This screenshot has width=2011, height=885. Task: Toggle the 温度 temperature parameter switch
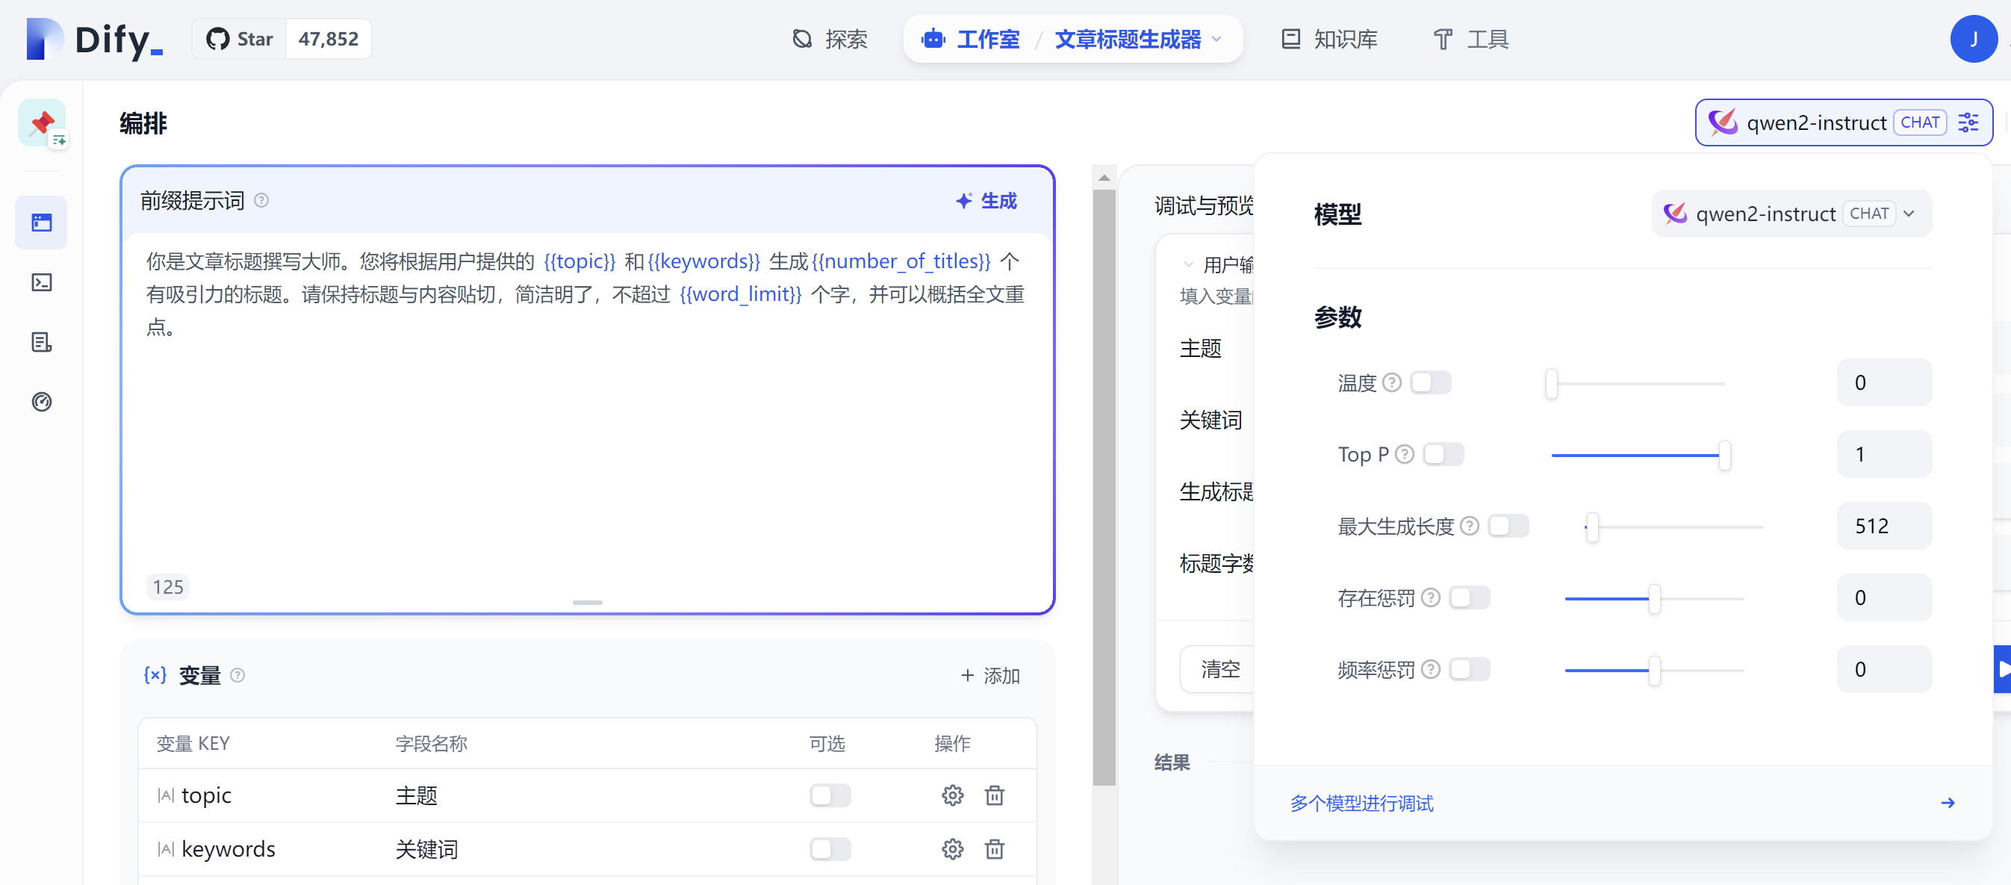1431,382
